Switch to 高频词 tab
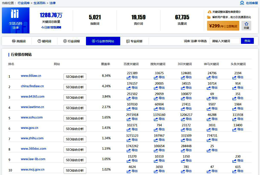 [x=19, y=41]
